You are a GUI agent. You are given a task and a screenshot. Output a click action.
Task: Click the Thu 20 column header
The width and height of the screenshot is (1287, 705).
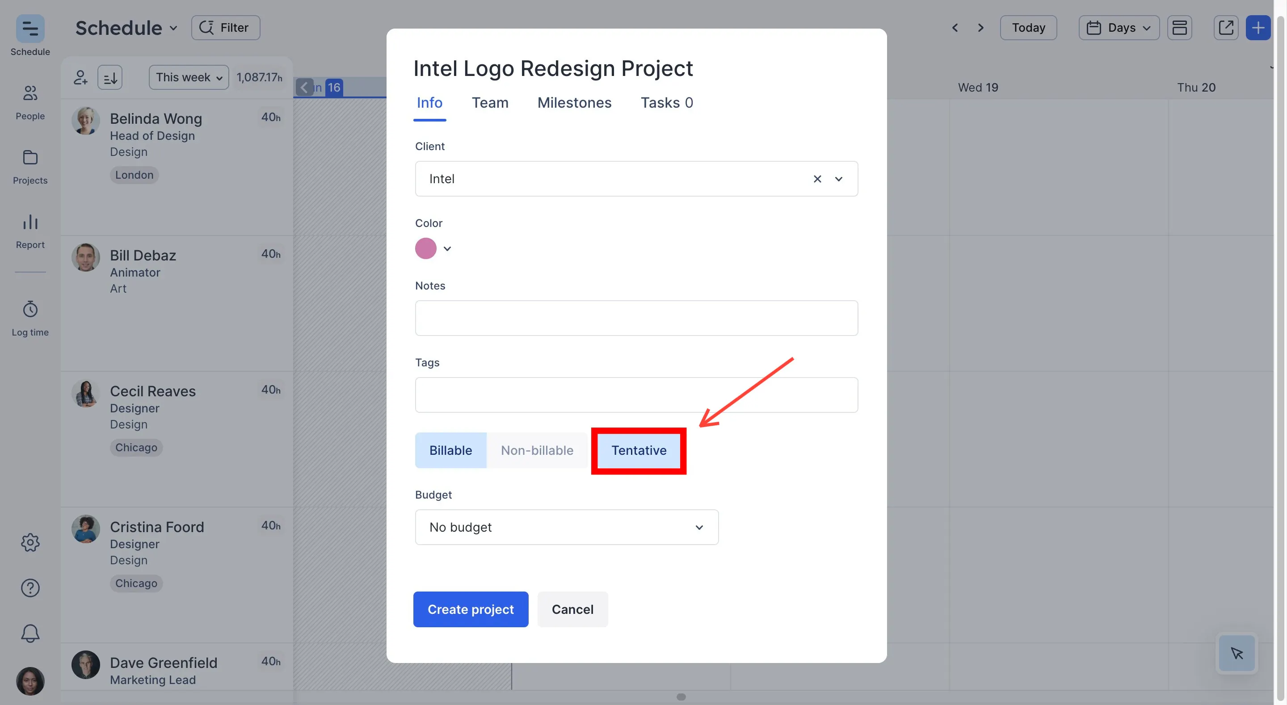pos(1196,88)
